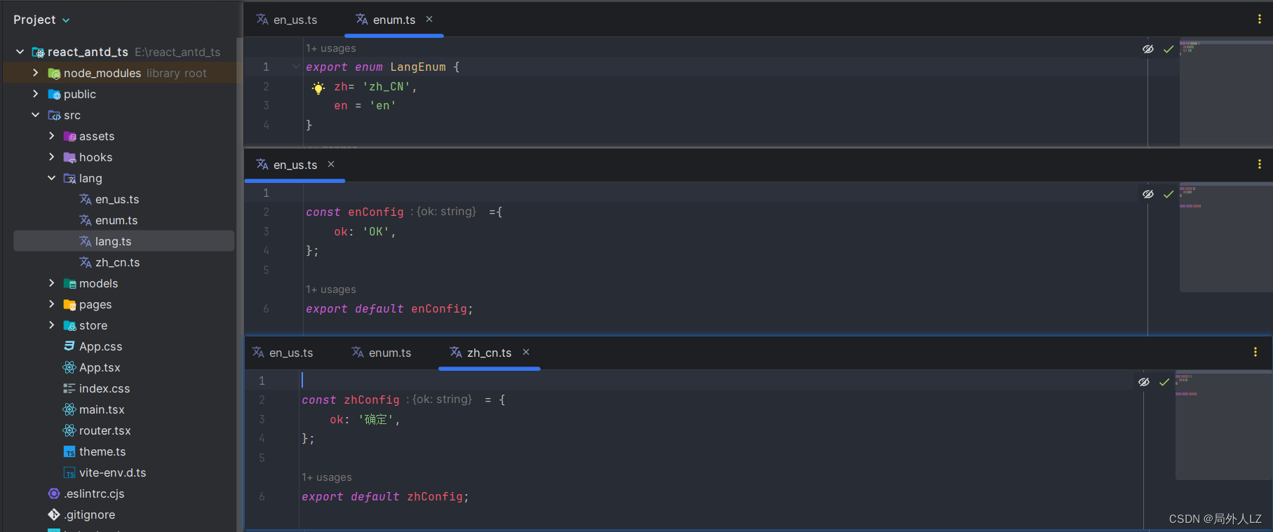Open the App.css file
This screenshot has width=1273, height=532.
100,346
